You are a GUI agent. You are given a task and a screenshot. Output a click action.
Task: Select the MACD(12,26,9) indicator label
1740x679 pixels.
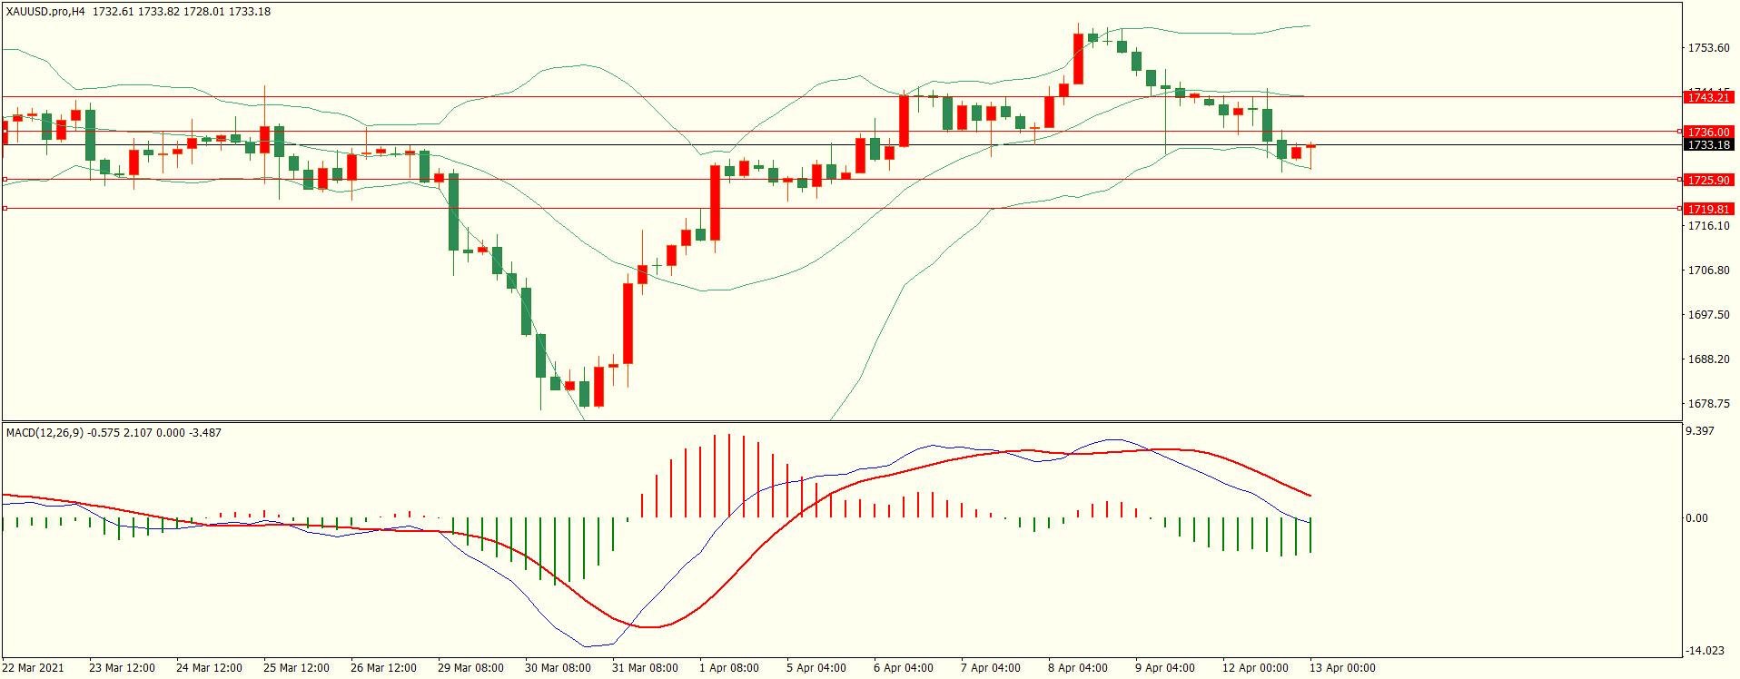coord(44,433)
